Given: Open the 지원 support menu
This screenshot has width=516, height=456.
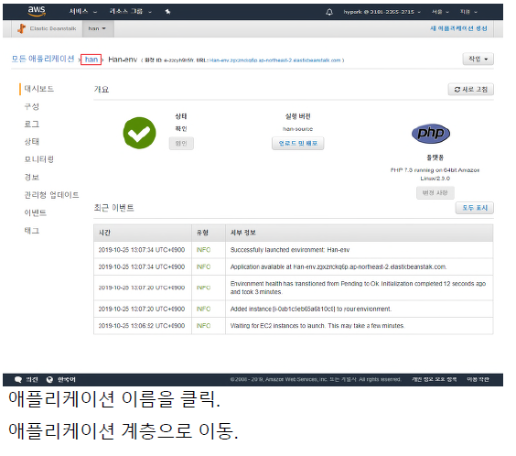Looking at the screenshot, I should pos(468,12).
